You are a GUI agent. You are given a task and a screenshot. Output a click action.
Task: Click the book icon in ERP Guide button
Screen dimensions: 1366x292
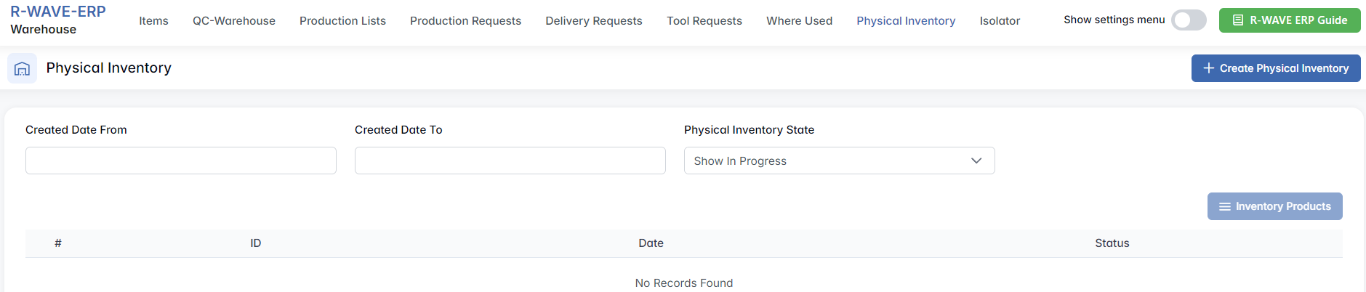[1237, 20]
